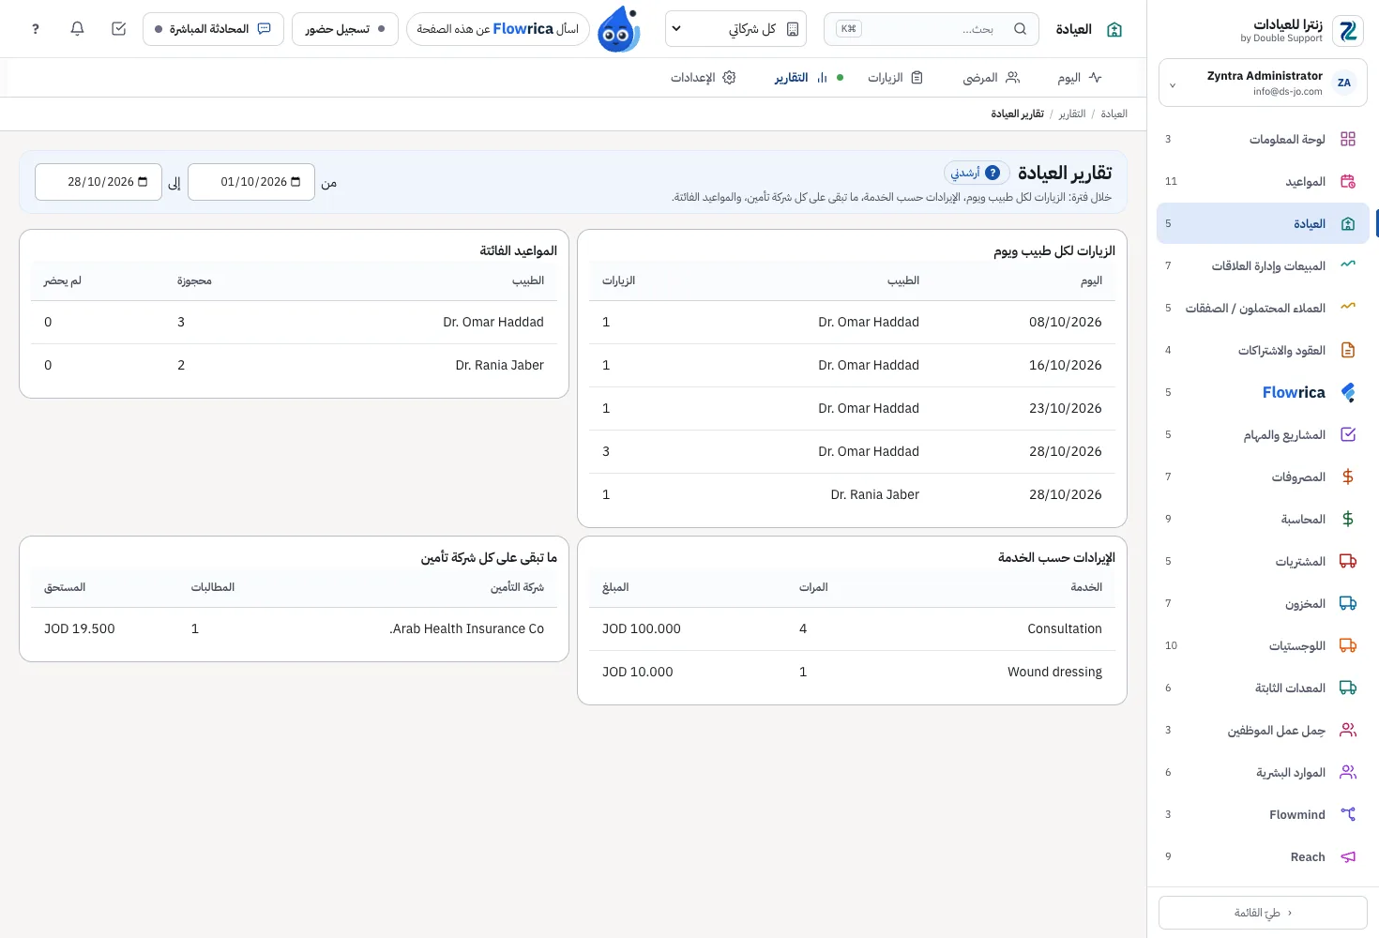The image size is (1379, 938).
Task: Click the Wound dressing service row
Action: pos(852,672)
